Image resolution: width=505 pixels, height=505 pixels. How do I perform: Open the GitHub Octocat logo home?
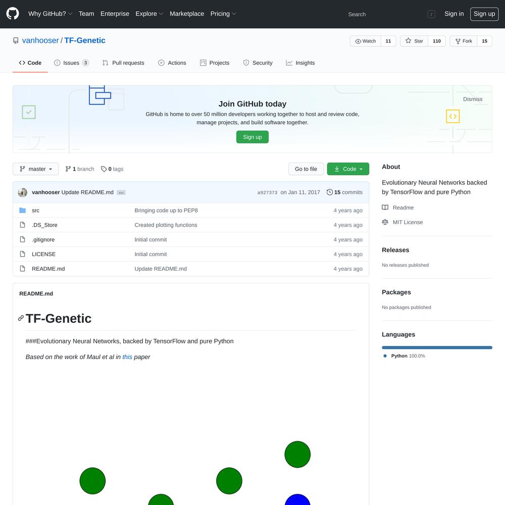pyautogui.click(x=13, y=14)
